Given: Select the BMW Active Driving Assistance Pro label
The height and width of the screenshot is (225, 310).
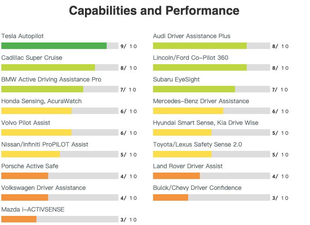Looking at the screenshot, I should pyautogui.click(x=51, y=79).
